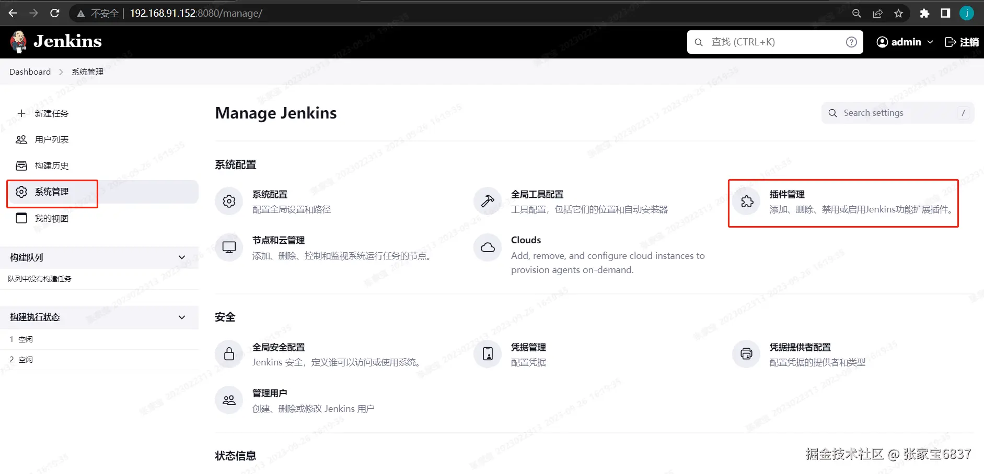Focus the Search settings field

pos(898,113)
